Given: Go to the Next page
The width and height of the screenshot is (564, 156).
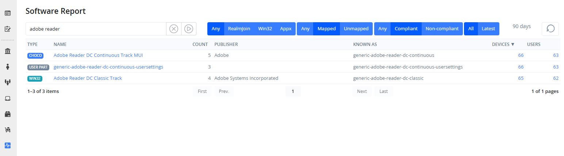Looking at the screenshot, I should [x=362, y=91].
